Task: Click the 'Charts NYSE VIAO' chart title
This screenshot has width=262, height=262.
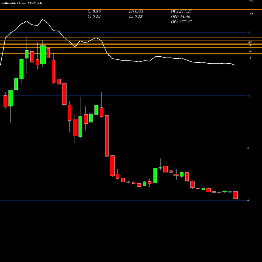Action: point(30,3)
